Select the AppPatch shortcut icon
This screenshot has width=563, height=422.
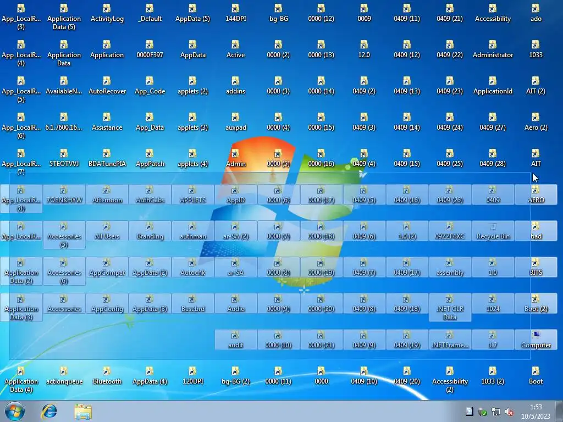(x=150, y=159)
